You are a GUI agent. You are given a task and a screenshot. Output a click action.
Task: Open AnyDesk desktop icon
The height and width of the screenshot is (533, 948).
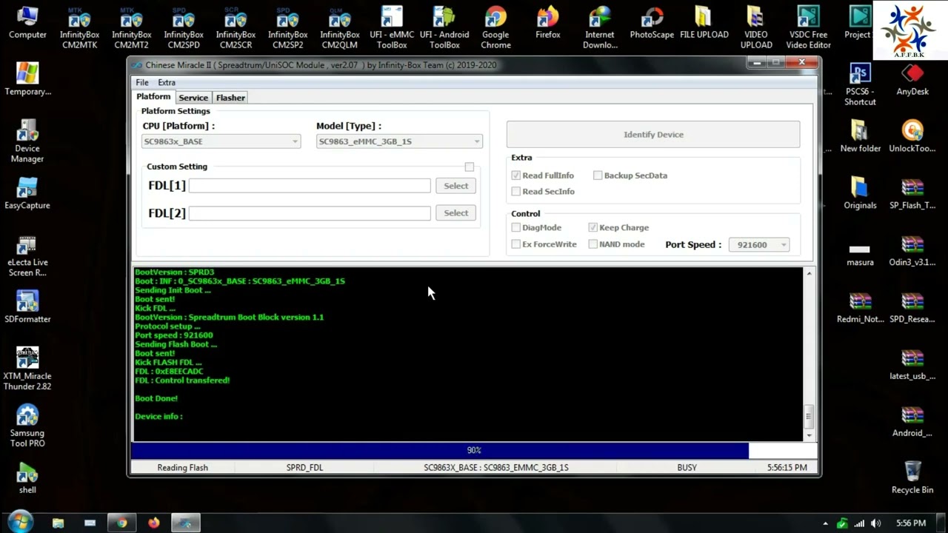click(x=912, y=80)
